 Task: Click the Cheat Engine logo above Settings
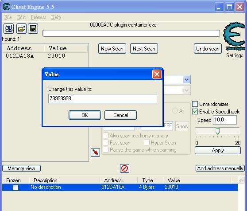click(x=234, y=36)
